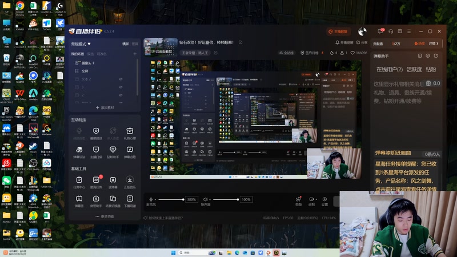Switch to 竖屏 portrait mode

(135, 44)
